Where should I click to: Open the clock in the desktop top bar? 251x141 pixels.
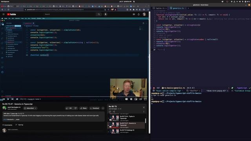125,2
